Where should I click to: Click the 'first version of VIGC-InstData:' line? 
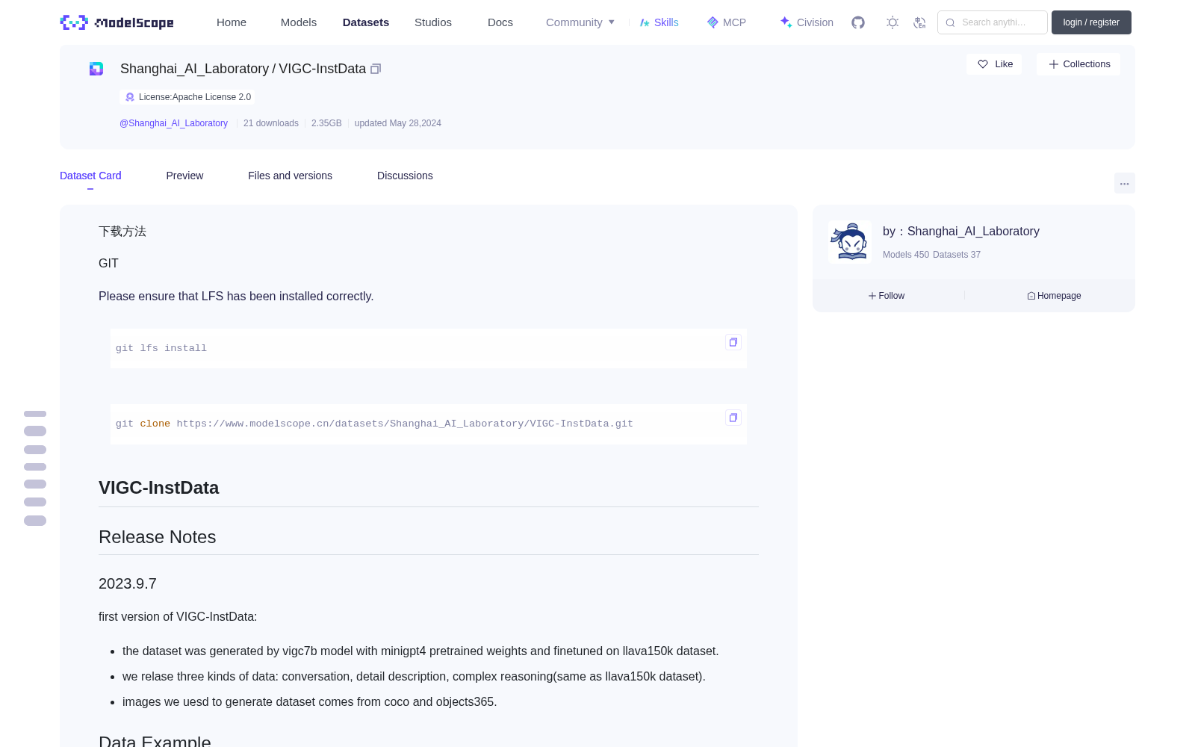tap(178, 617)
